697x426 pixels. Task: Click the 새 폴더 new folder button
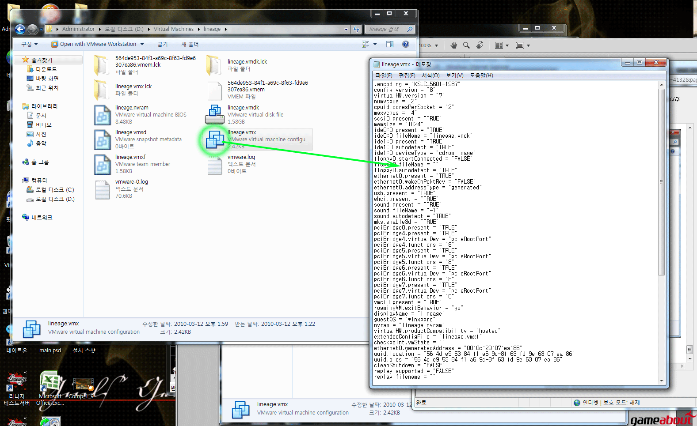[190, 44]
